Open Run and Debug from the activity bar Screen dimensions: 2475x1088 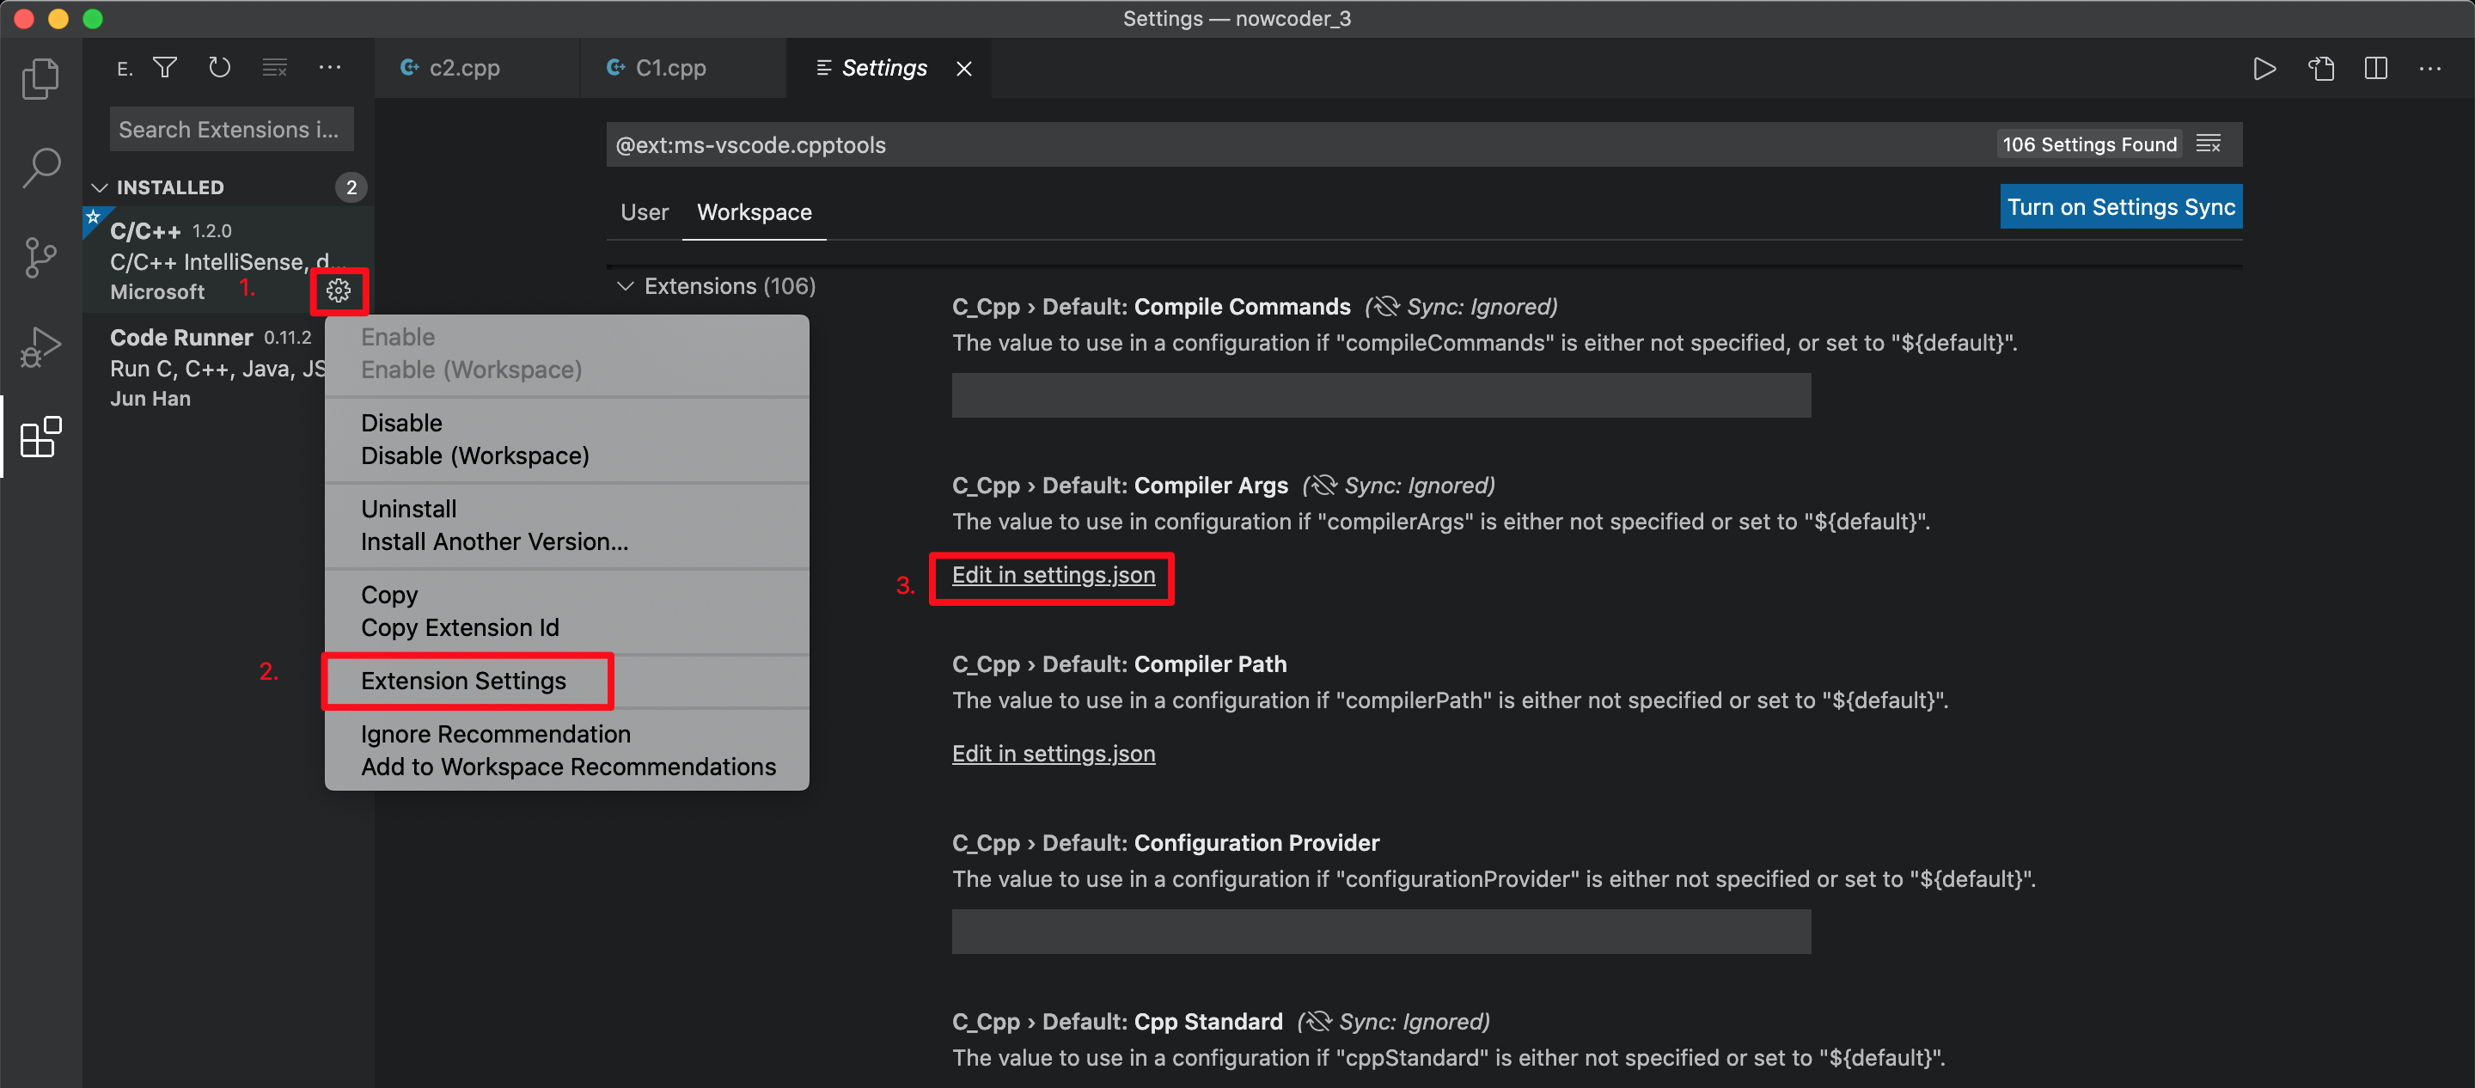pyautogui.click(x=40, y=346)
